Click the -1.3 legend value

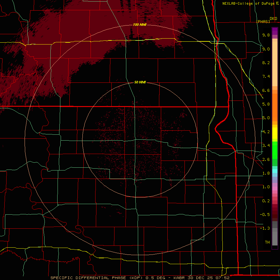coord(265,228)
